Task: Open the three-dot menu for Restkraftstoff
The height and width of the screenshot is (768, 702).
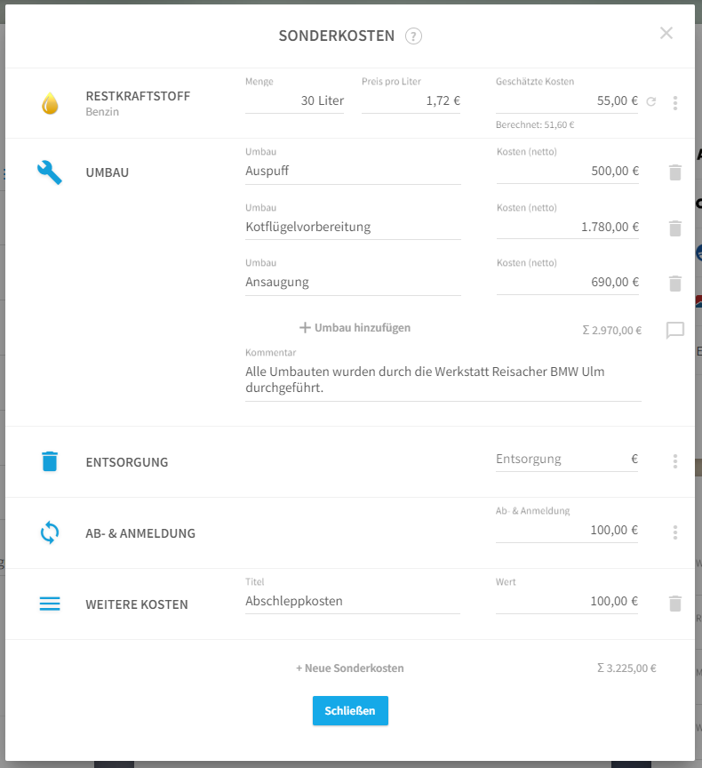Action: [675, 103]
